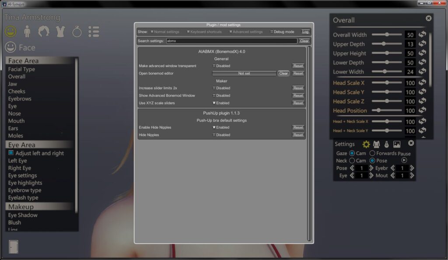The height and width of the screenshot is (260, 448).
Task: Open the Clothing shirt icon
Action: (60, 32)
